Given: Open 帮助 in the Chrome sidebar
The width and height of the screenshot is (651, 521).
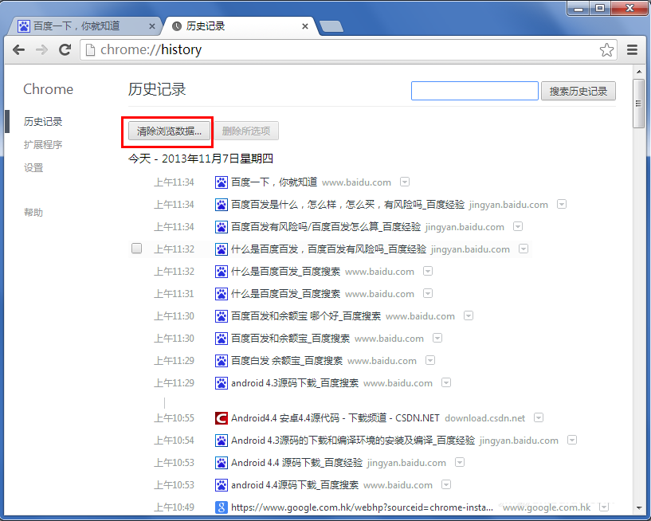Looking at the screenshot, I should click(x=33, y=213).
